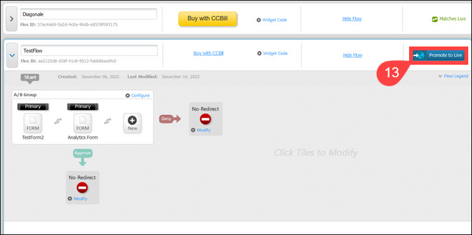
Task: Click Hide Flow in Diagonale row
Action: coord(352,19)
